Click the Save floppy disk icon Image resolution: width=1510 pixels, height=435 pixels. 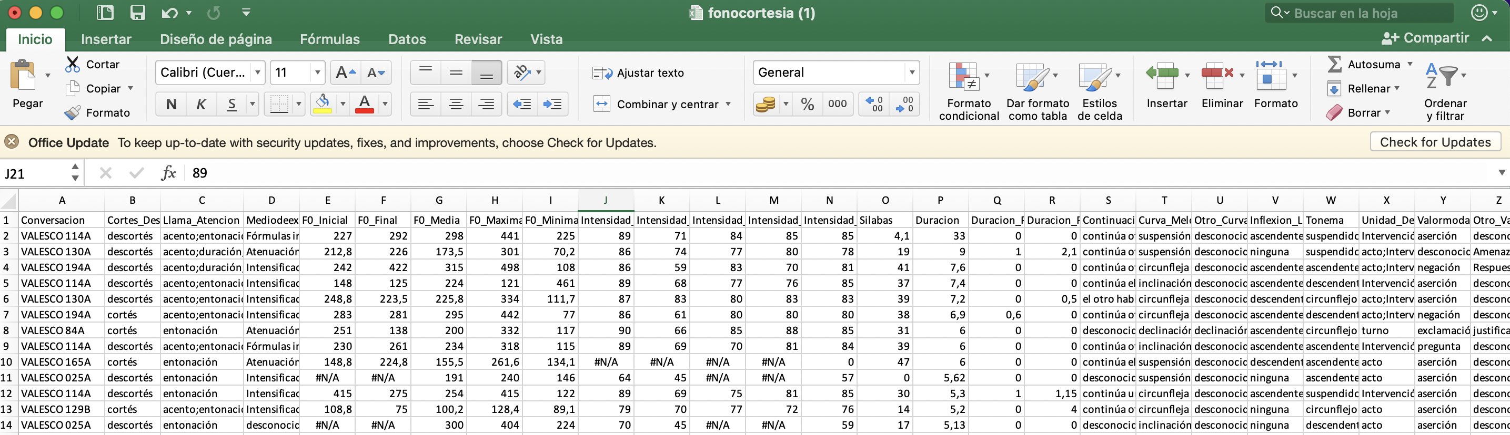click(138, 13)
